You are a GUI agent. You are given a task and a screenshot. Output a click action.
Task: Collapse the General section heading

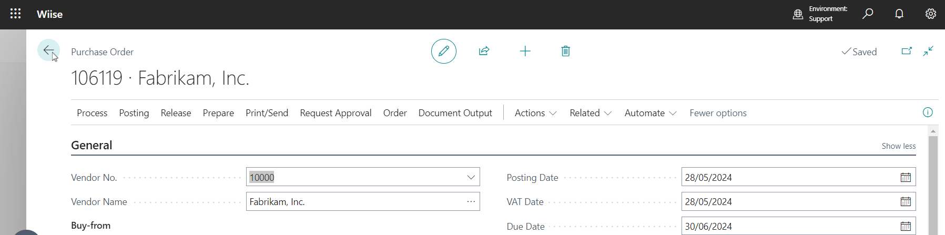point(92,145)
